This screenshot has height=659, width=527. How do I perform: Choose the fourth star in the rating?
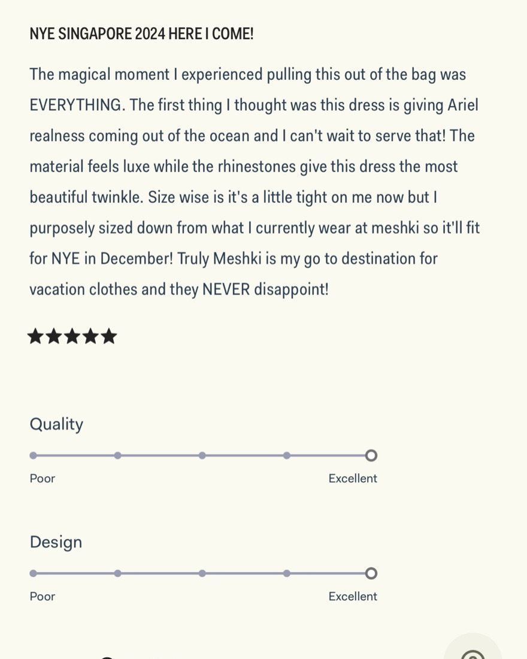tap(90, 336)
